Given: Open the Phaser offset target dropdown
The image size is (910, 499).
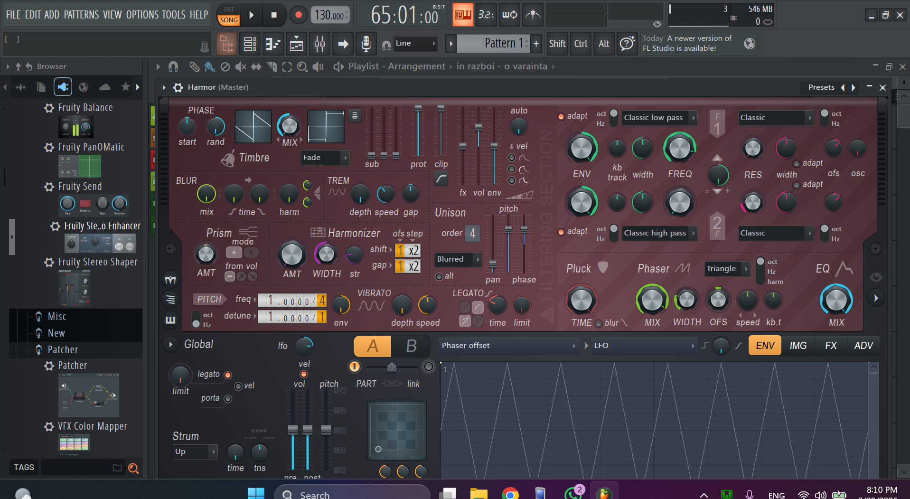Looking at the screenshot, I should 508,346.
